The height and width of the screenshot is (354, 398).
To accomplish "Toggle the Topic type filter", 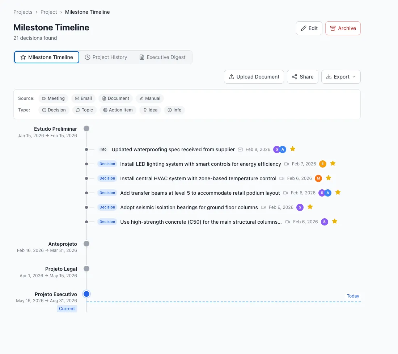I will point(85,110).
